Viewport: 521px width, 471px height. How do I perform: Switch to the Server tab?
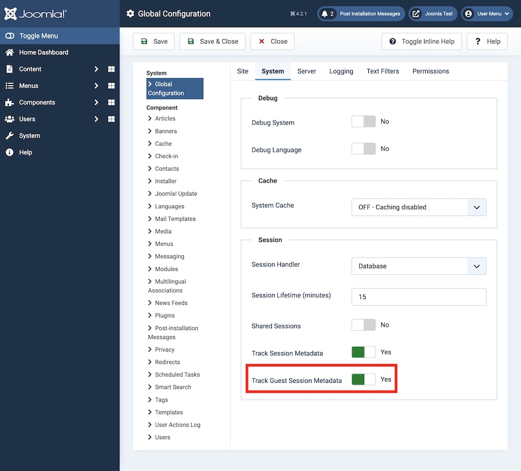(x=306, y=71)
